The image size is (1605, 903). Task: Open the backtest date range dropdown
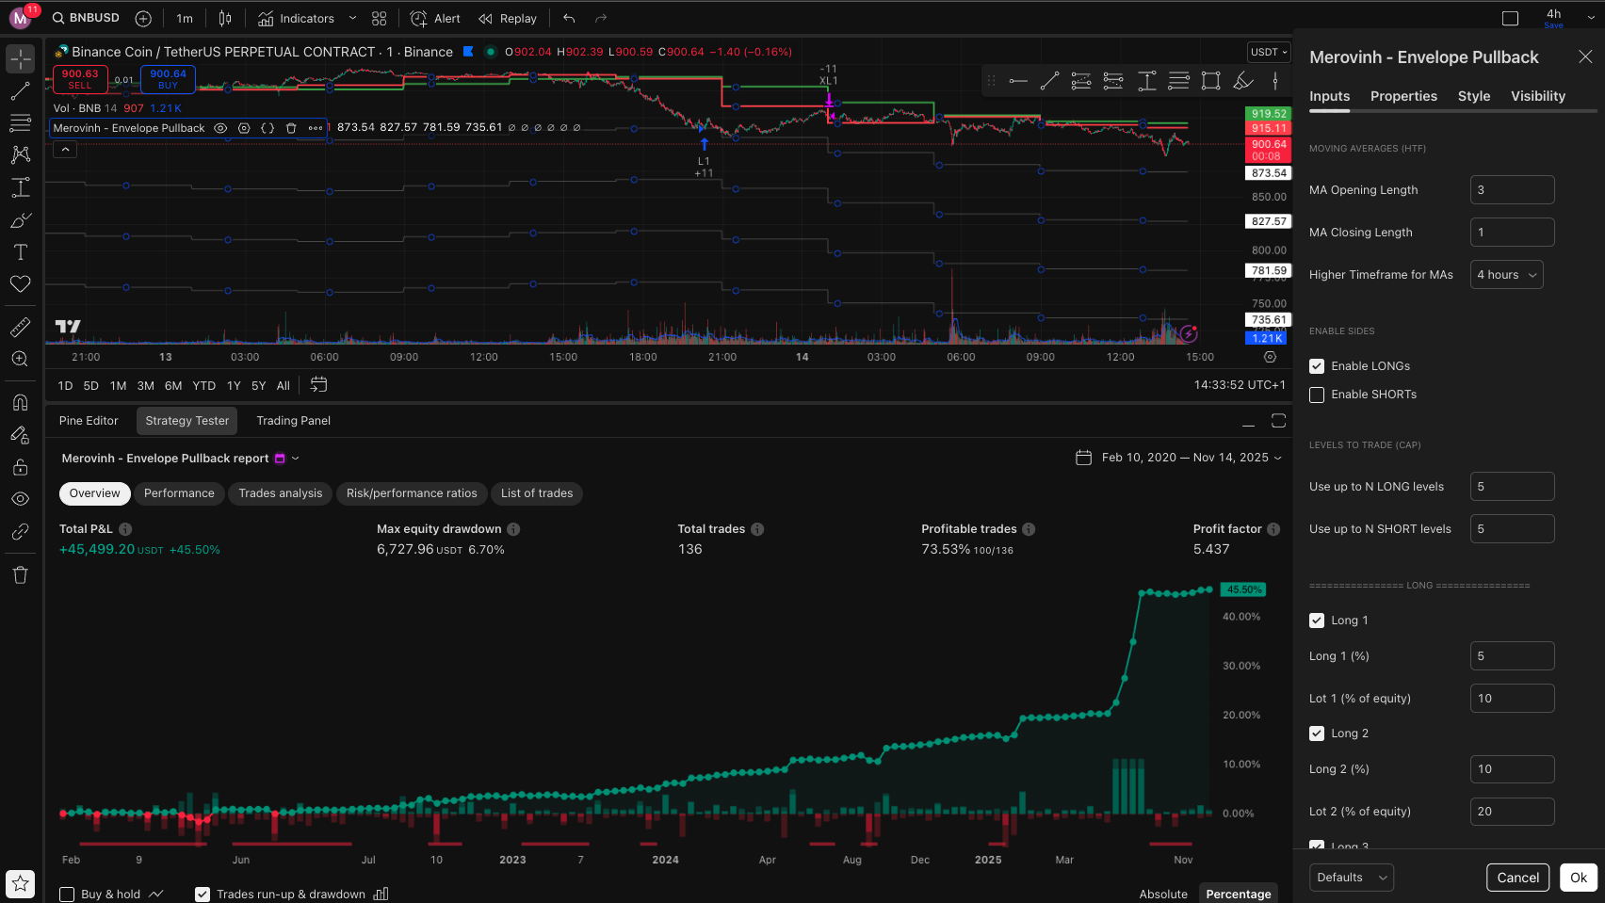[1178, 458]
